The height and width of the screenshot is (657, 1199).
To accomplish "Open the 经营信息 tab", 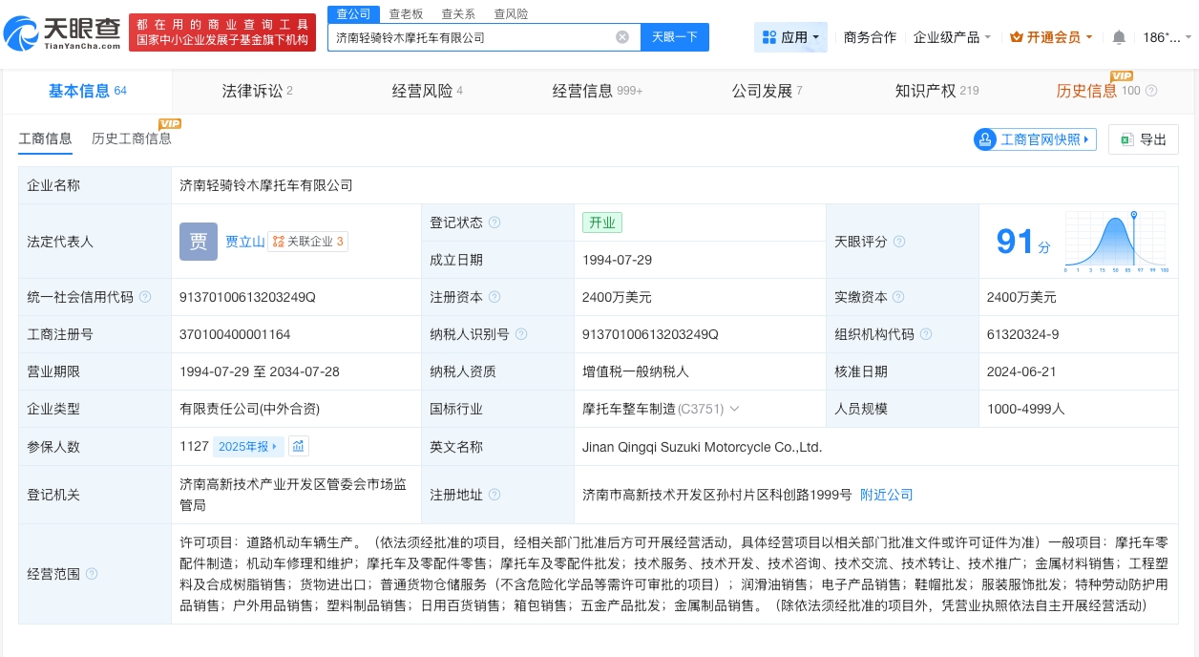I will 598,91.
